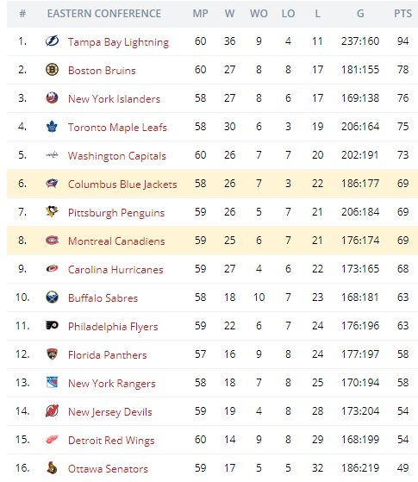Click the Buffalo Sabres logo icon
Screen dimensions: 418x482
52,297
